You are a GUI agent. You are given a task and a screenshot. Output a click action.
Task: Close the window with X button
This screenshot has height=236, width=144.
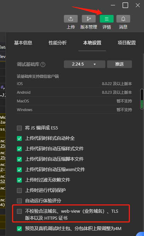138,5
